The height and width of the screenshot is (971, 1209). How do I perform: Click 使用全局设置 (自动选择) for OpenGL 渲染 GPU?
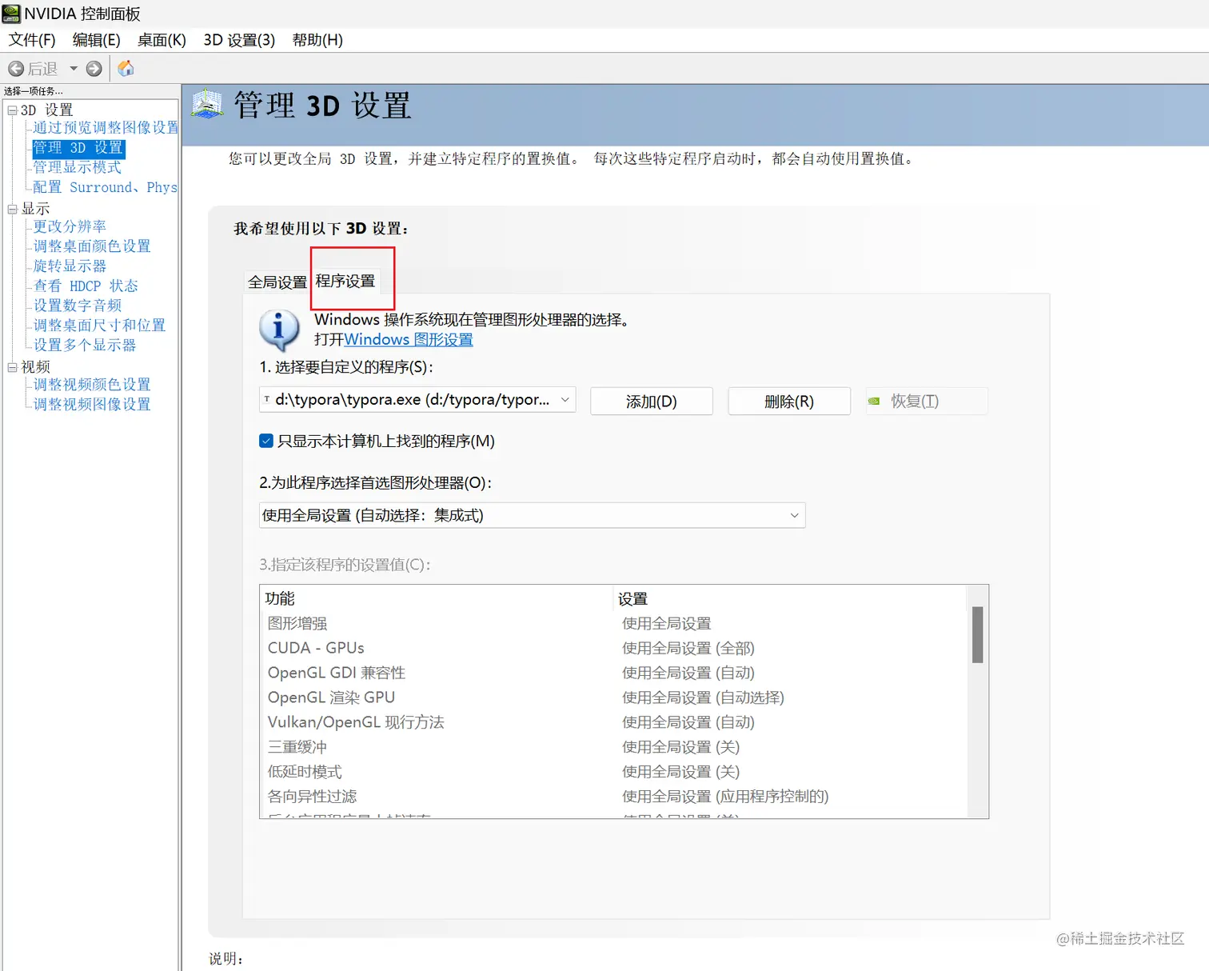pyautogui.click(x=703, y=698)
